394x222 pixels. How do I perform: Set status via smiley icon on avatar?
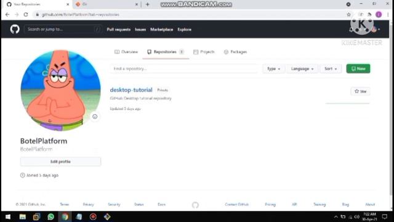pos(95,117)
